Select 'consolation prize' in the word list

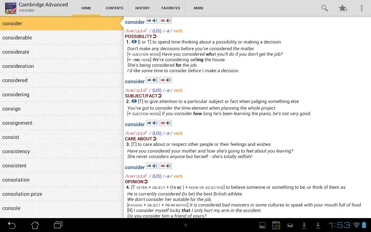22,194
